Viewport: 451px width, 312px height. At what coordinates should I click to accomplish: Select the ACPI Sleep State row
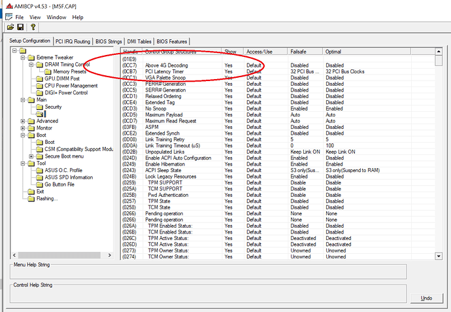(278, 171)
